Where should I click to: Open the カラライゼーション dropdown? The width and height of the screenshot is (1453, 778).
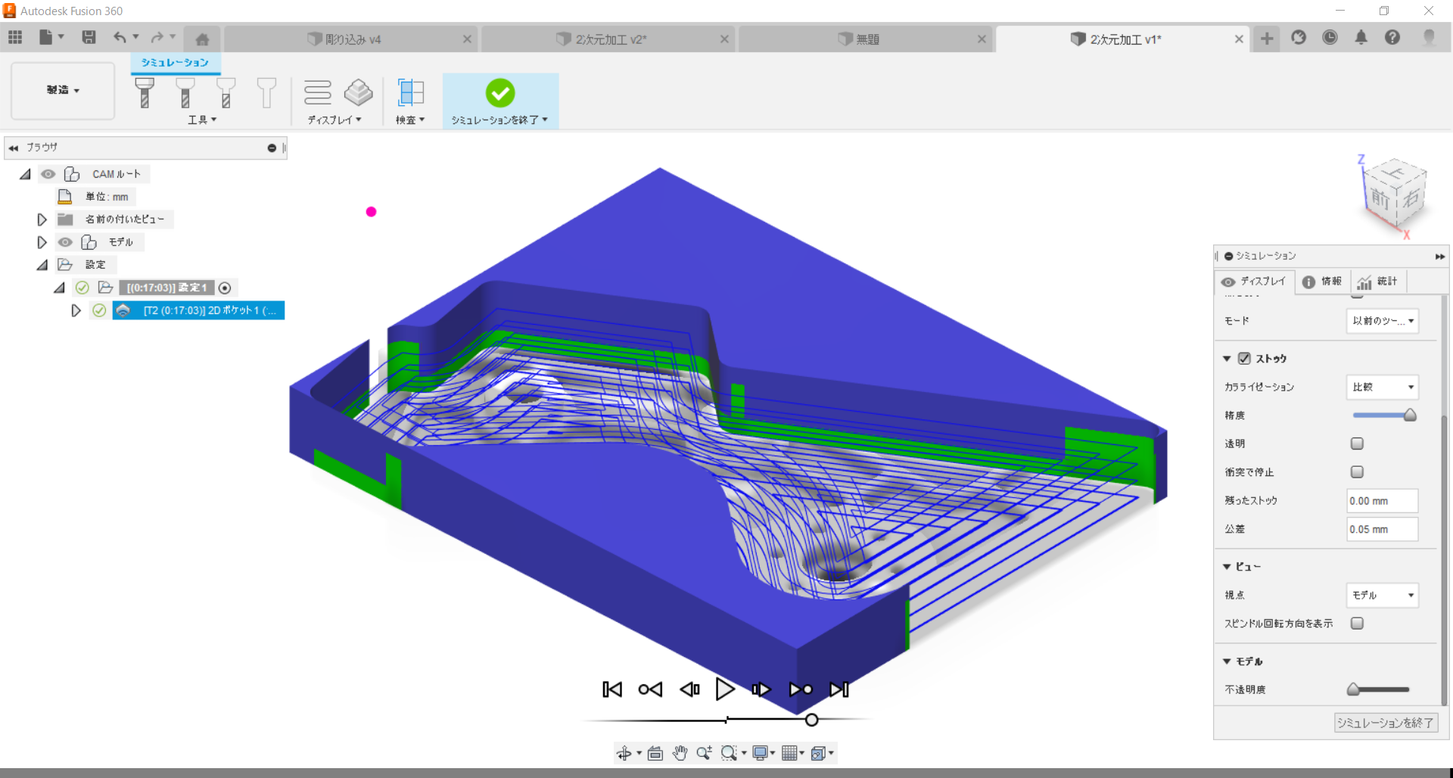(1382, 387)
